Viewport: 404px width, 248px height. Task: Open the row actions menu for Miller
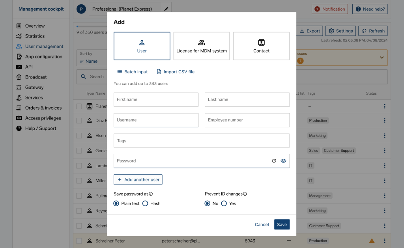[385, 181]
